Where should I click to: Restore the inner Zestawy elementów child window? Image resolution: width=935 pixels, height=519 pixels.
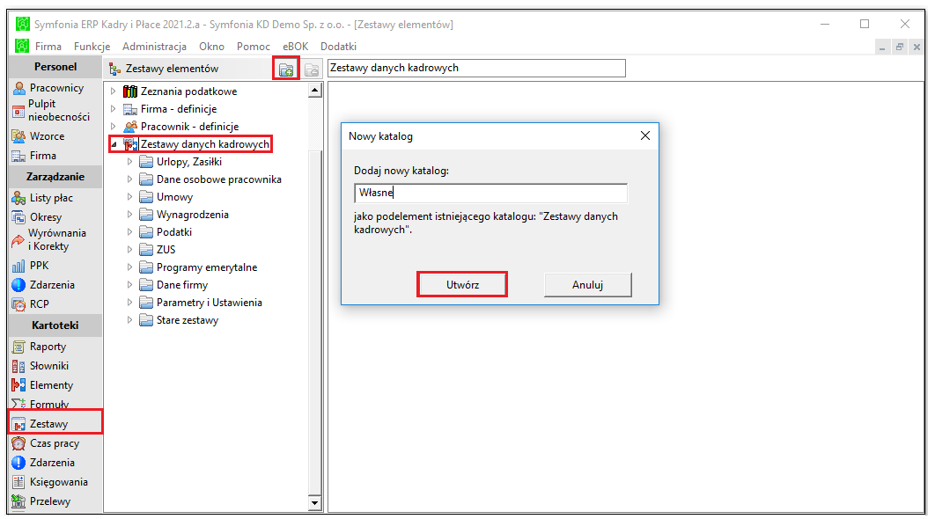point(900,48)
